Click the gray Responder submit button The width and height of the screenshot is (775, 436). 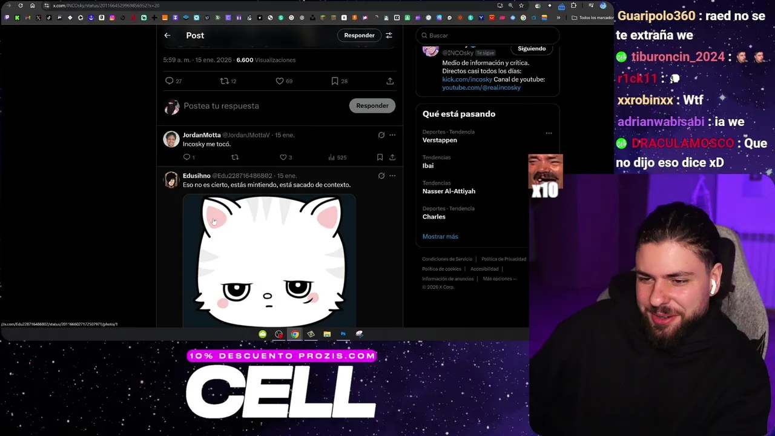[x=372, y=105]
